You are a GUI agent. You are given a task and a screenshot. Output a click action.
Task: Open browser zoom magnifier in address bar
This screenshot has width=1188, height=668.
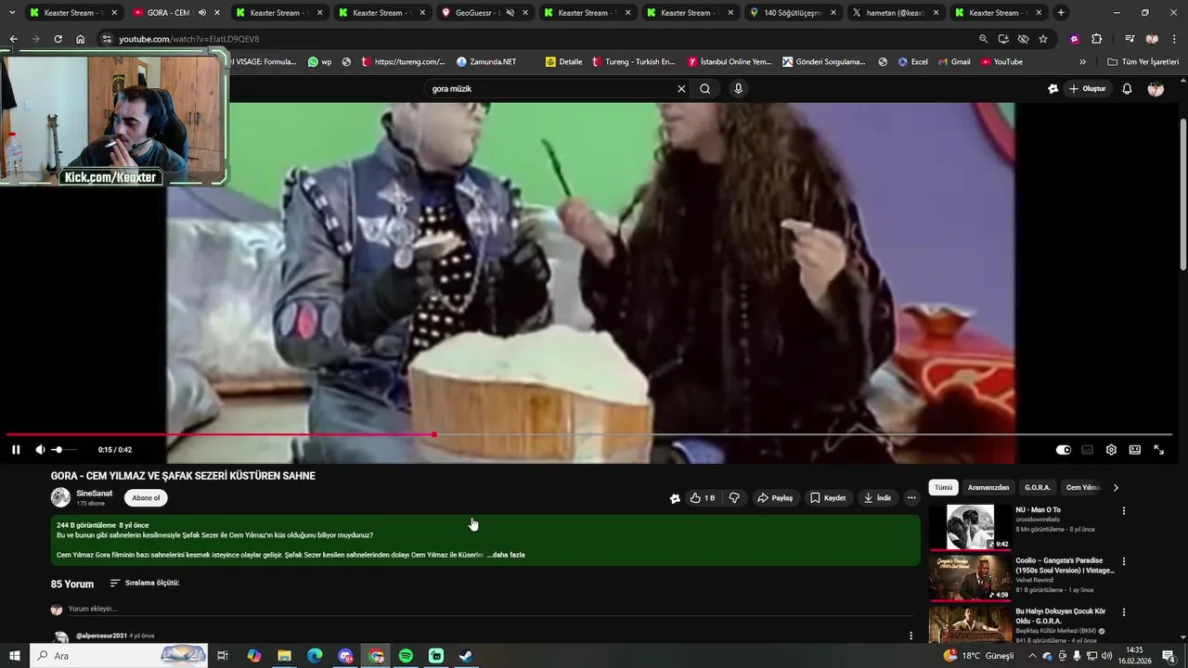pyautogui.click(x=983, y=39)
